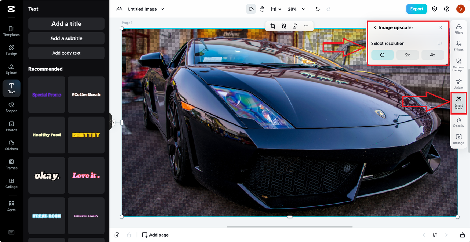Open the Stickers sidebar panel
The width and height of the screenshot is (470, 242).
tap(11, 145)
